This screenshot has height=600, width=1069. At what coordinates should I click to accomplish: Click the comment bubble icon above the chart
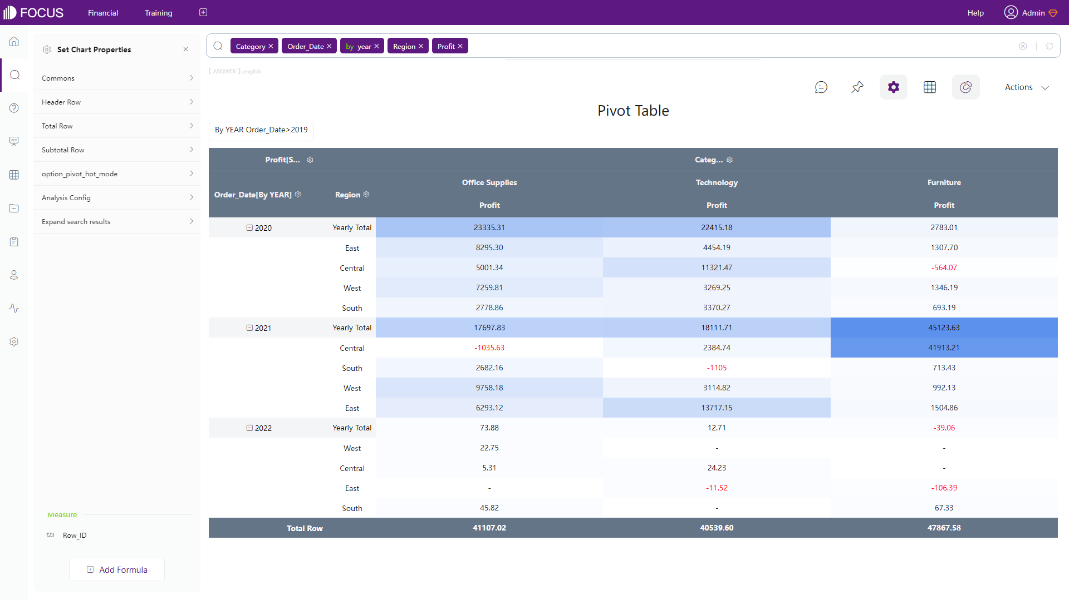(x=821, y=87)
